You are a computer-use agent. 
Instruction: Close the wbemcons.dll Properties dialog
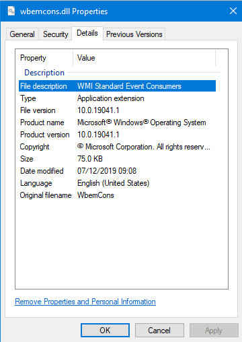pos(233,11)
